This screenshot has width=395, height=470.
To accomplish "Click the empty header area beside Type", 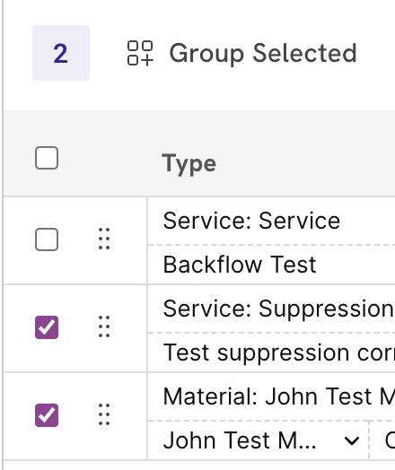I will pos(306,163).
